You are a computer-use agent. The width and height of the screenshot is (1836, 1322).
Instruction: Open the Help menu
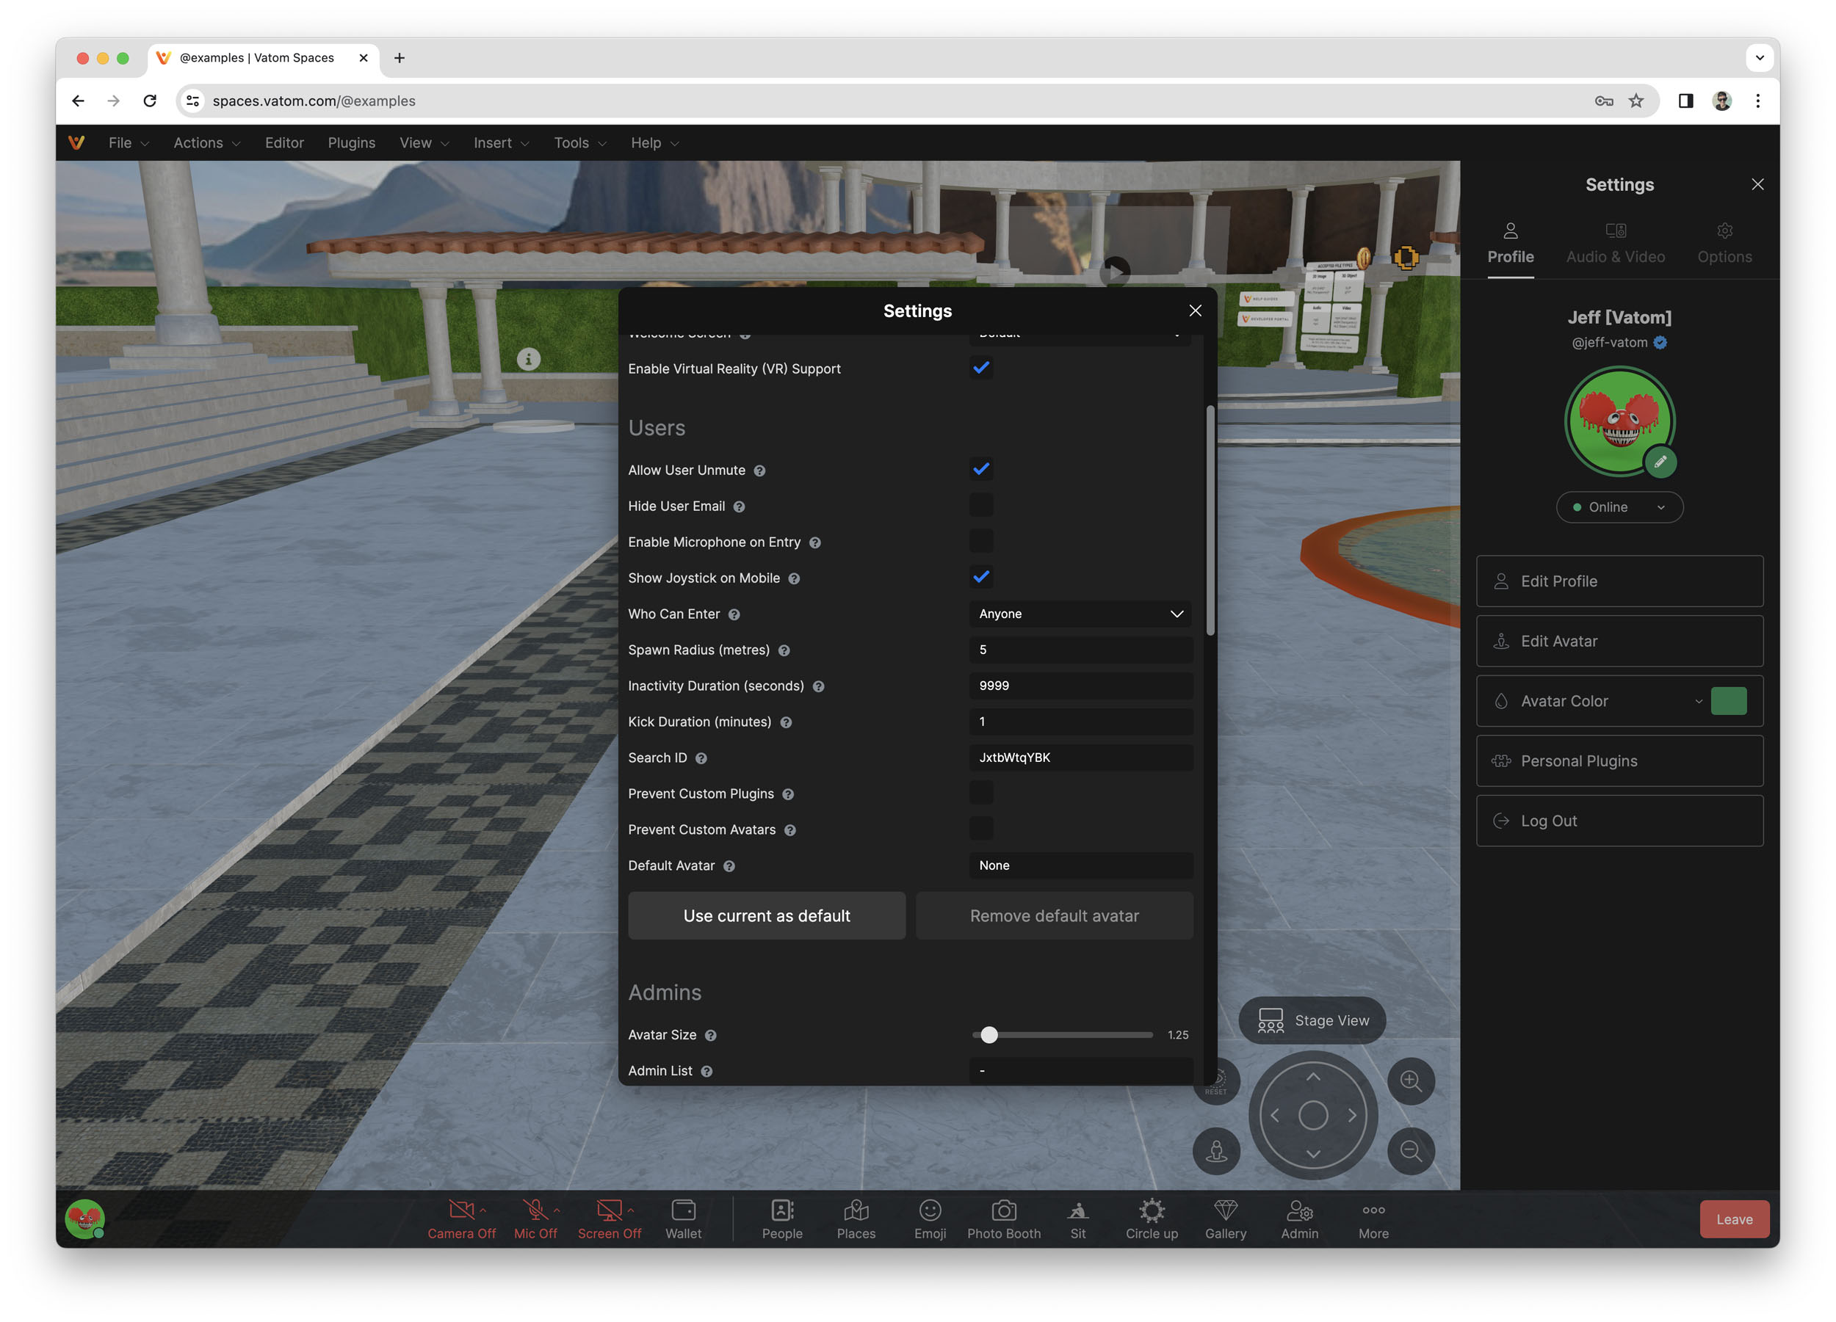[x=654, y=142]
